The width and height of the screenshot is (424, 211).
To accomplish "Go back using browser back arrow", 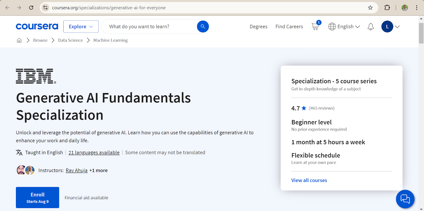I will click(x=7, y=8).
